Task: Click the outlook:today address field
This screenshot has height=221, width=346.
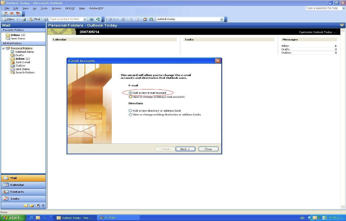Action: (x=188, y=19)
